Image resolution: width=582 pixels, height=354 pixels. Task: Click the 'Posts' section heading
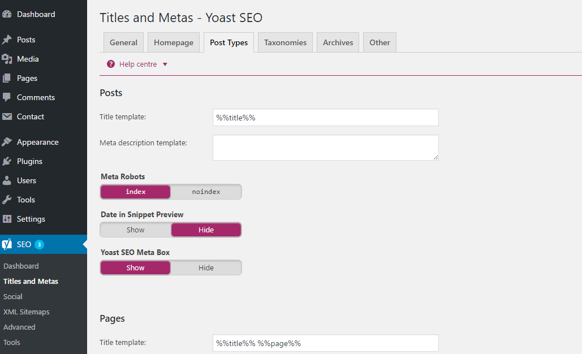point(111,93)
